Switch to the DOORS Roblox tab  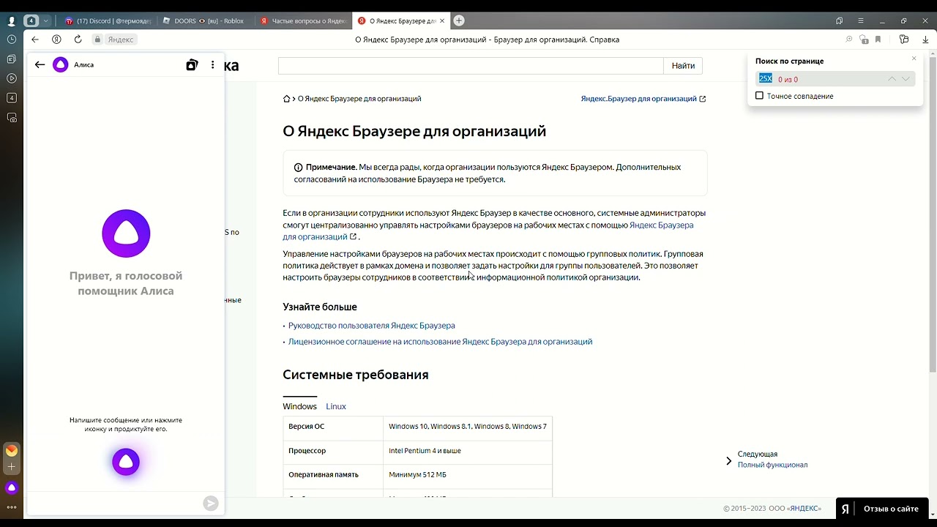click(x=205, y=21)
